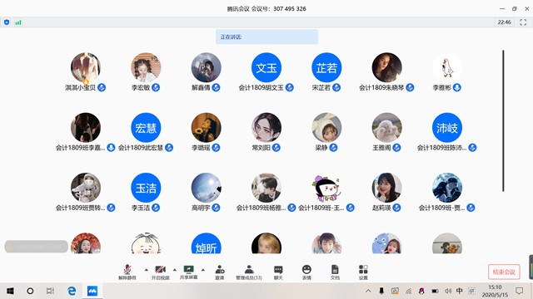
Task: Click the muted mic icon beside 梁静
Action: [333, 148]
